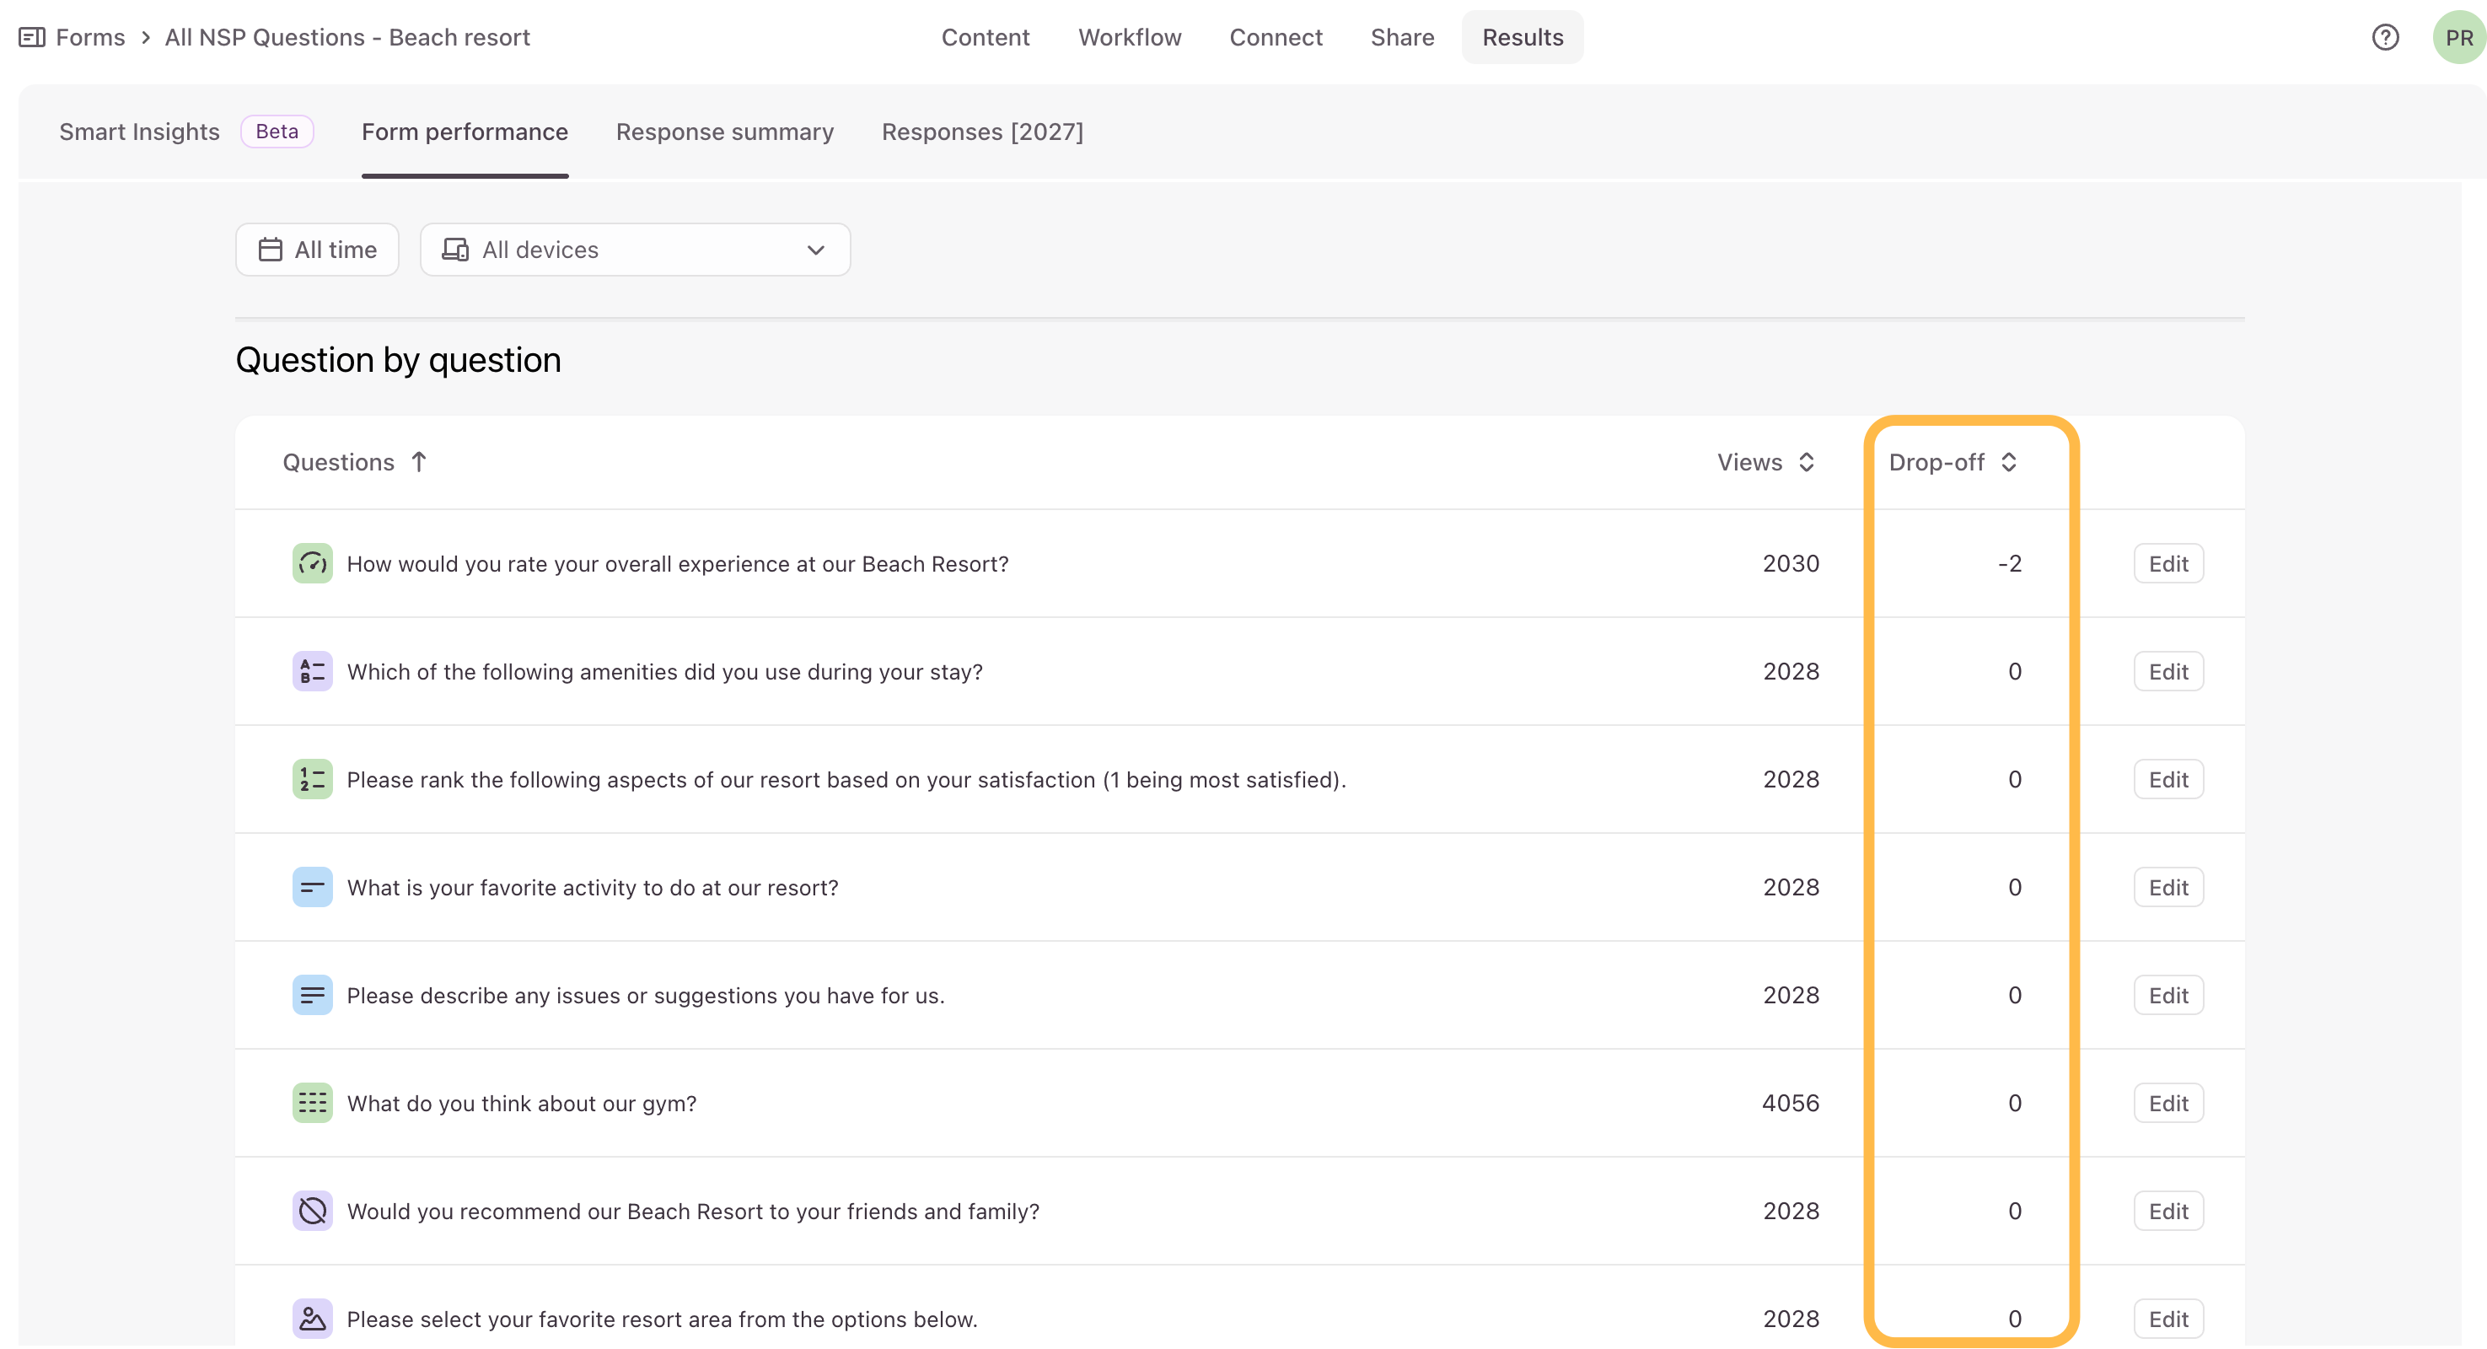This screenshot has width=2487, height=1349.
Task: Select the issues or suggestions question text
Action: point(646,997)
